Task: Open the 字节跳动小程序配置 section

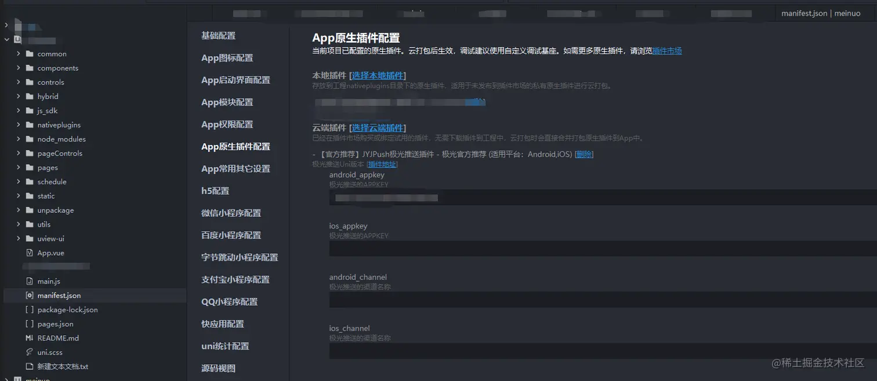Action: (240, 257)
